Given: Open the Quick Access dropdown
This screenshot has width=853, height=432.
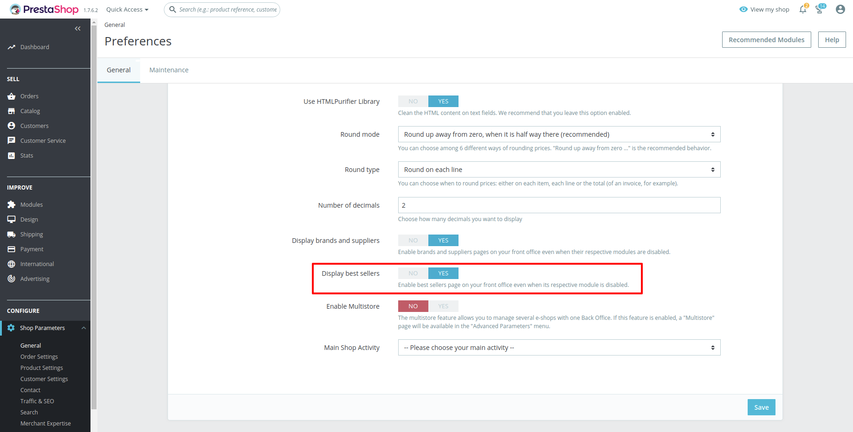Looking at the screenshot, I should point(127,9).
